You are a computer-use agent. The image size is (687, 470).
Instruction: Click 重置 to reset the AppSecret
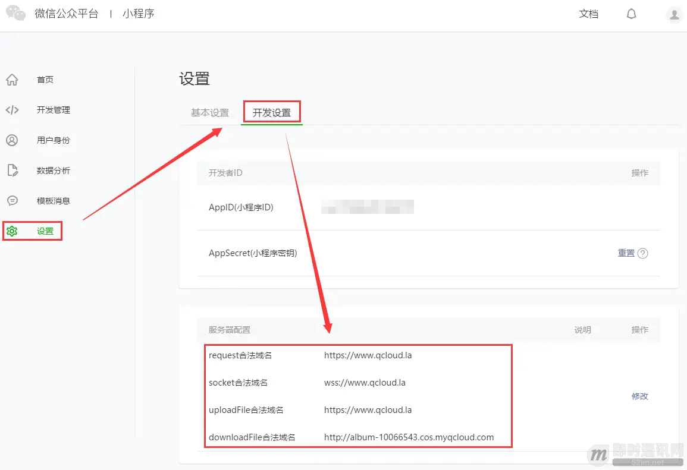pos(626,253)
